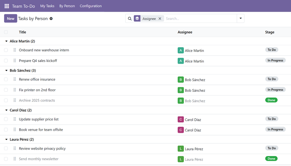The width and height of the screenshot is (291, 166).
Task: Click In Progress badge on Book venue row
Action: pyautogui.click(x=275, y=129)
